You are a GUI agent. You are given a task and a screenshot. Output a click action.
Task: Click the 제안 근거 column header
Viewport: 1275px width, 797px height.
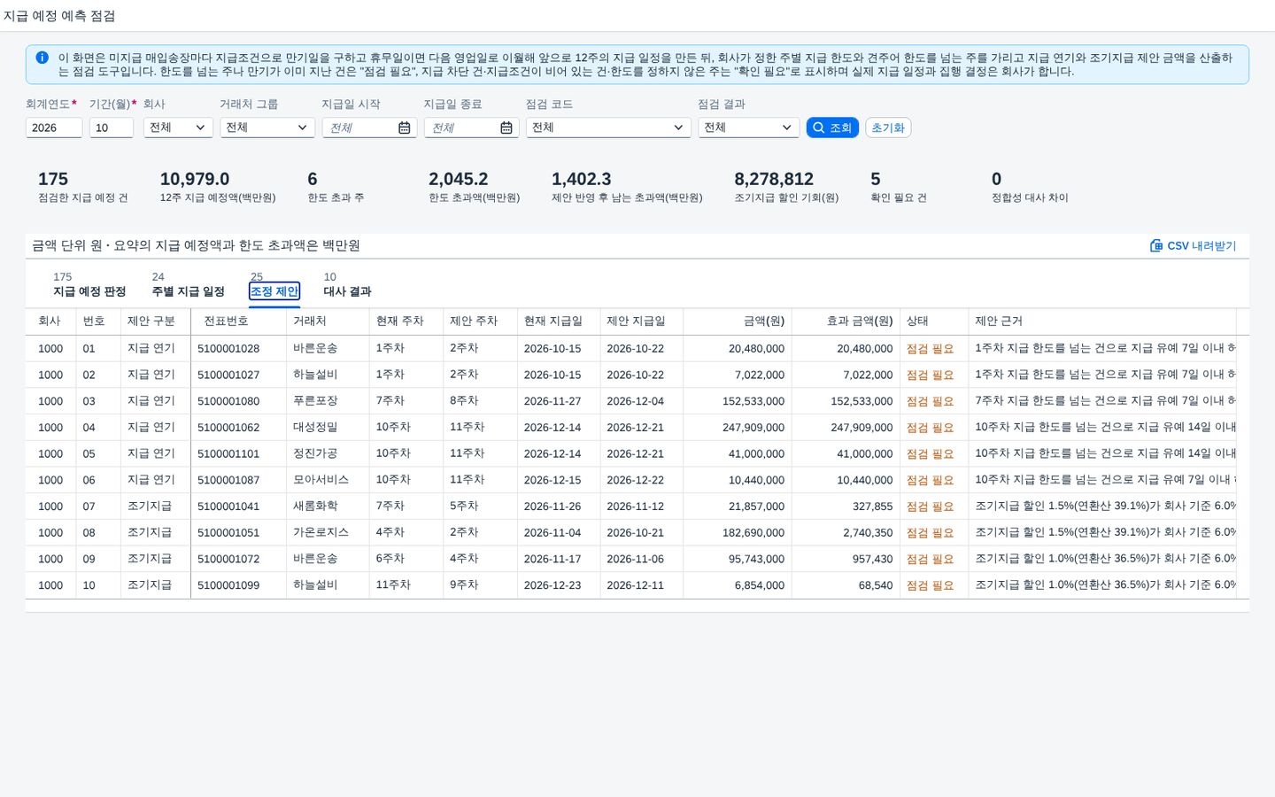pos(1102,321)
